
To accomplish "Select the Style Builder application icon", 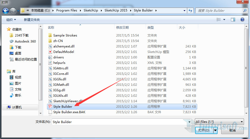I will pyautogui.click(x=50, y=106).
